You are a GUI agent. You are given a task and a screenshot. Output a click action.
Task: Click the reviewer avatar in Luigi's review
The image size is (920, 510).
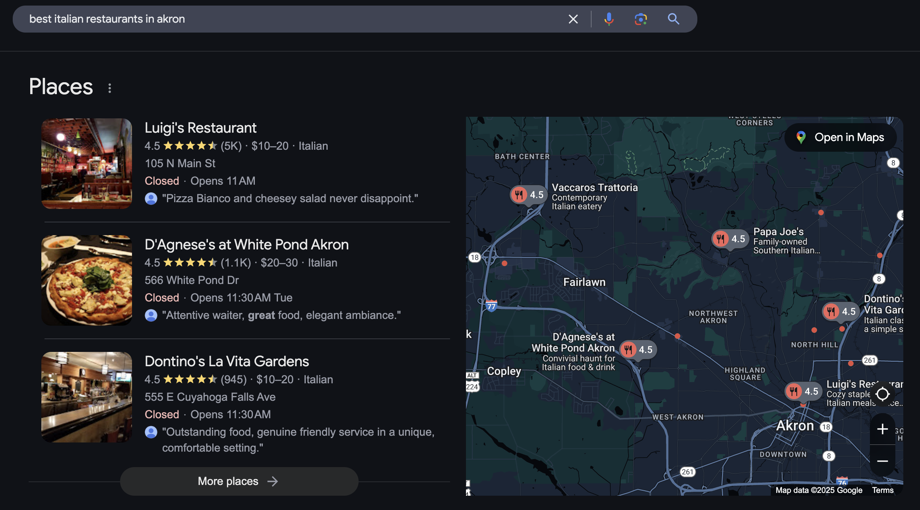[151, 199]
